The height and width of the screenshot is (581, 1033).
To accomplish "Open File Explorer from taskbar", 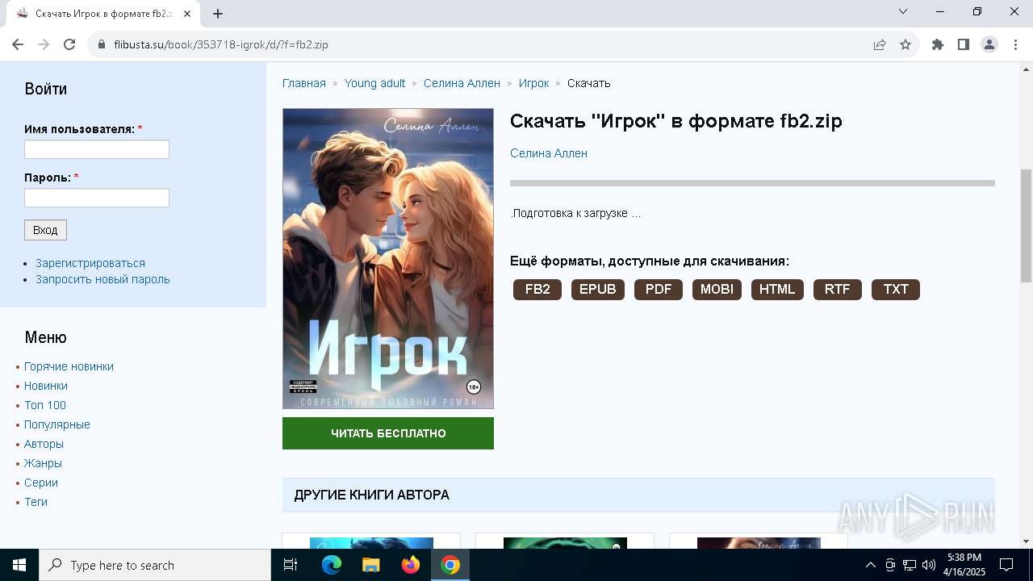I will 371,565.
